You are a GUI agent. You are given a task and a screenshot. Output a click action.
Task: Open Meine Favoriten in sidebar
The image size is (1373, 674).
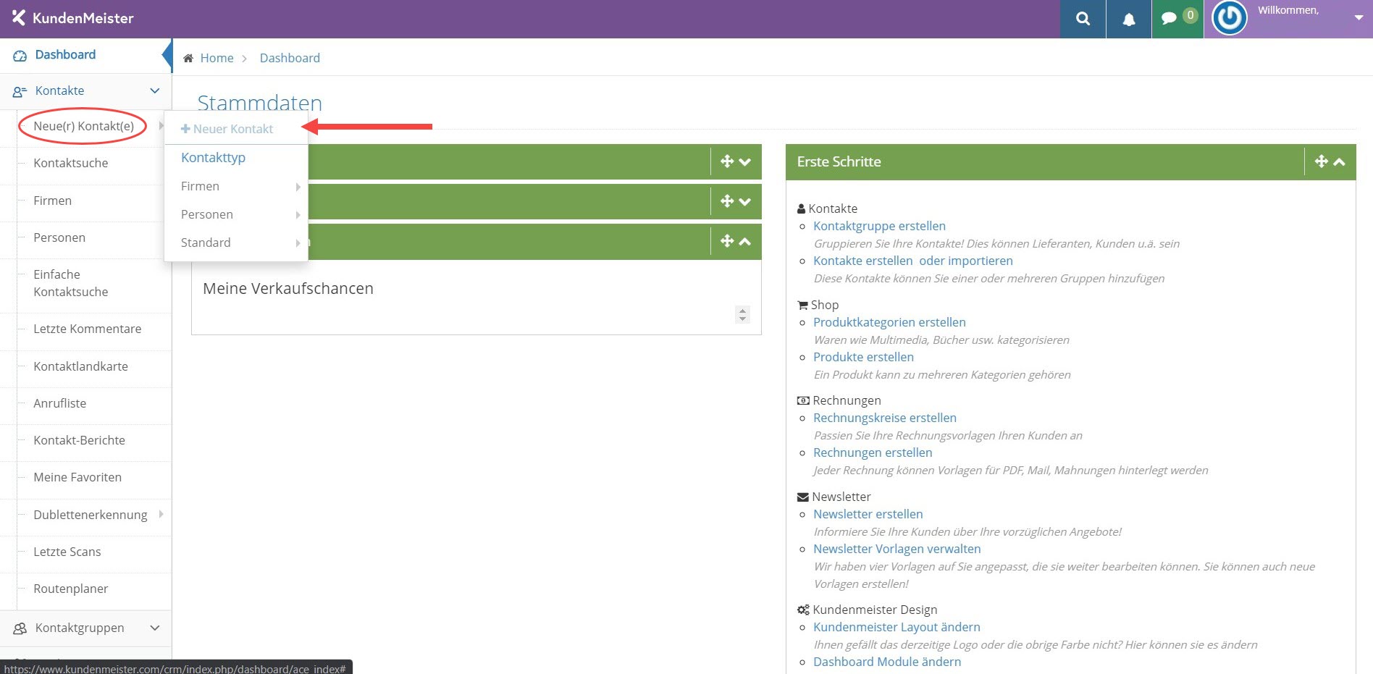pyautogui.click(x=77, y=477)
